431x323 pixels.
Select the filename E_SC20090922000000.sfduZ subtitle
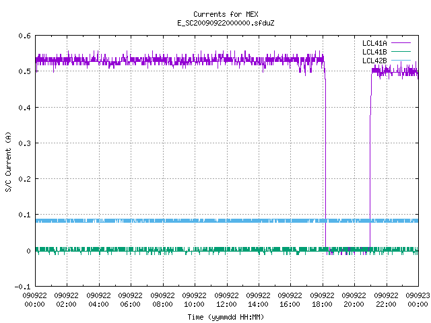coord(226,23)
